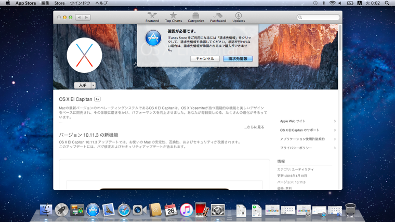Go forward with the right arrow button
Viewport: 395px width, 222px height.
point(87,17)
